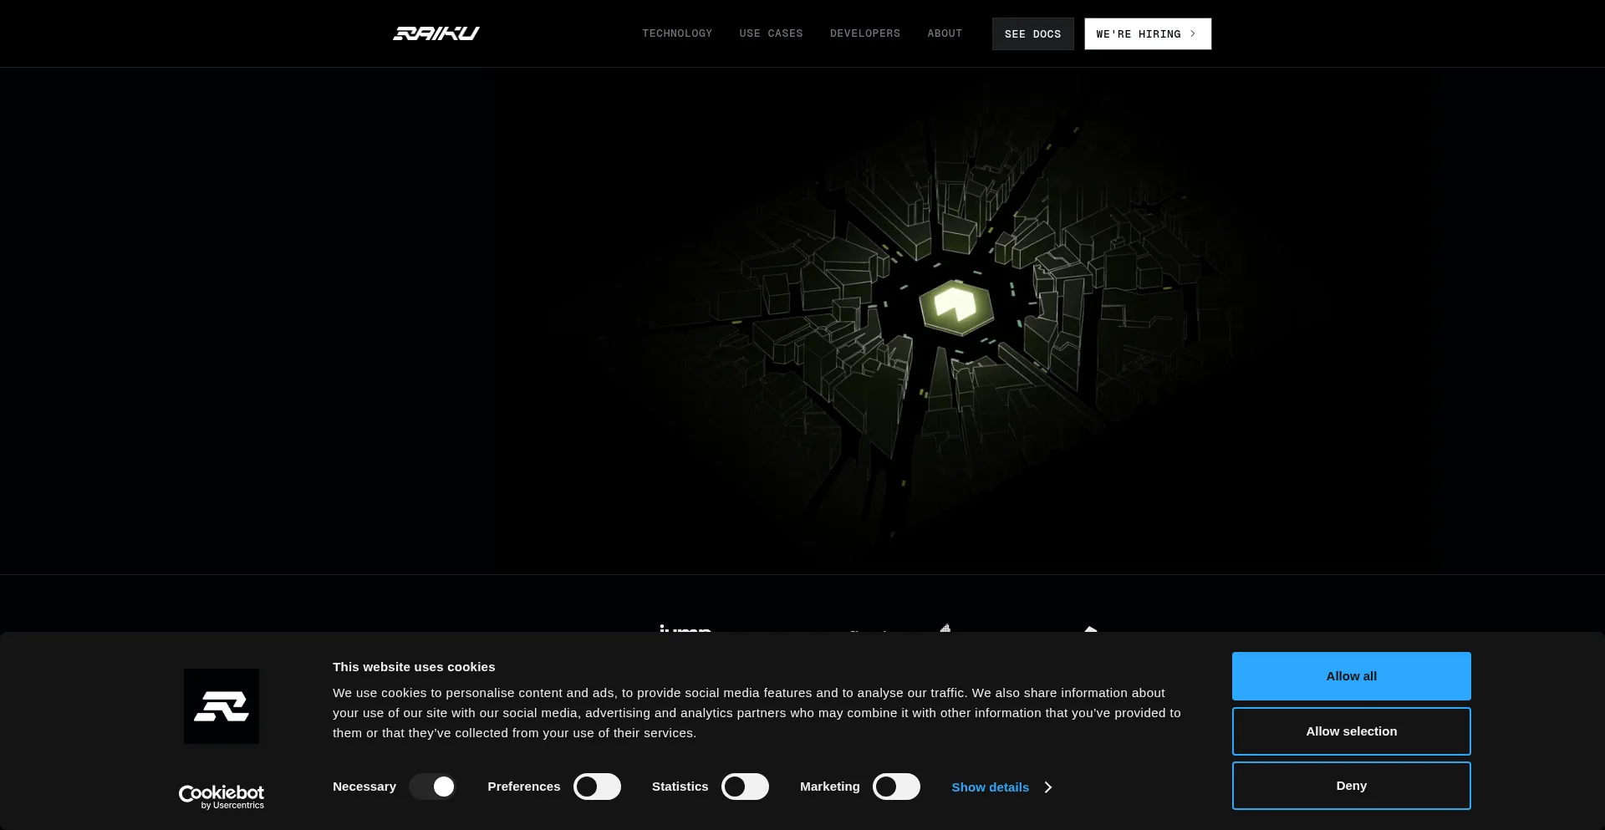Screen dimensions: 1605x830
Task: Click the chevron beside Show details
Action: [1048, 787]
